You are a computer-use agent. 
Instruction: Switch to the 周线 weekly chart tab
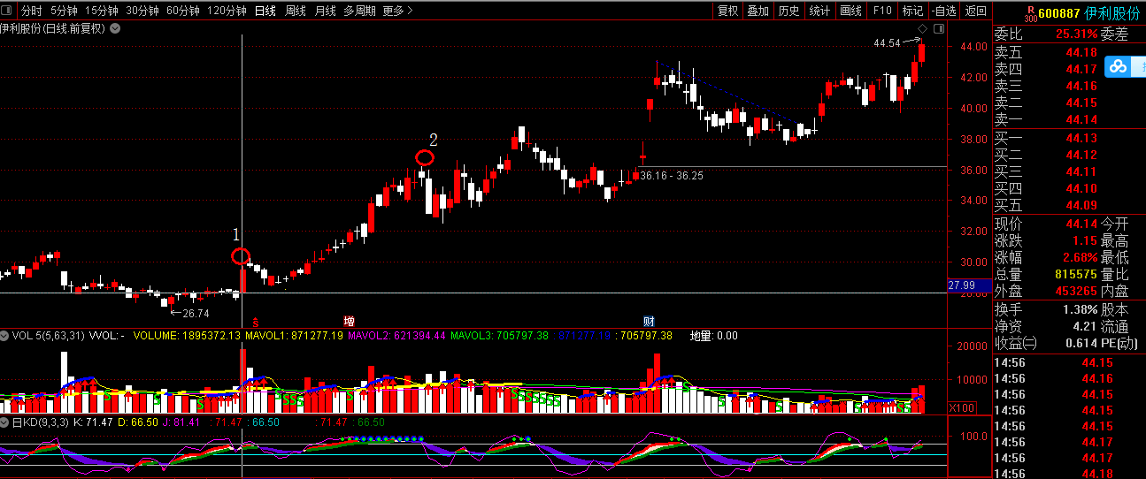(x=295, y=11)
